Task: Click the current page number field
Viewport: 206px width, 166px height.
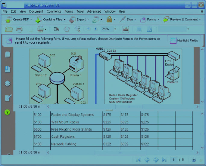Action: click(x=174, y=160)
